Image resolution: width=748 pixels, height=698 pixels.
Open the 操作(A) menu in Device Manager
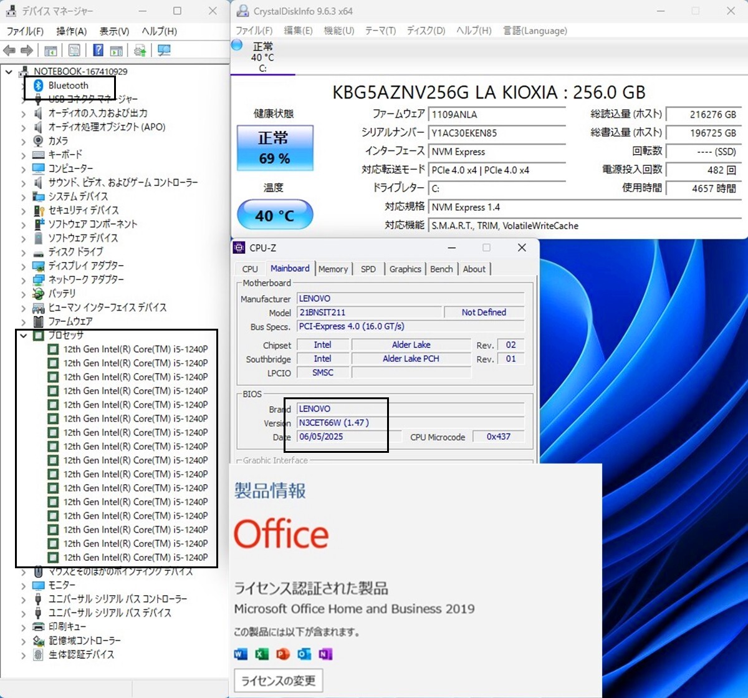(71, 31)
